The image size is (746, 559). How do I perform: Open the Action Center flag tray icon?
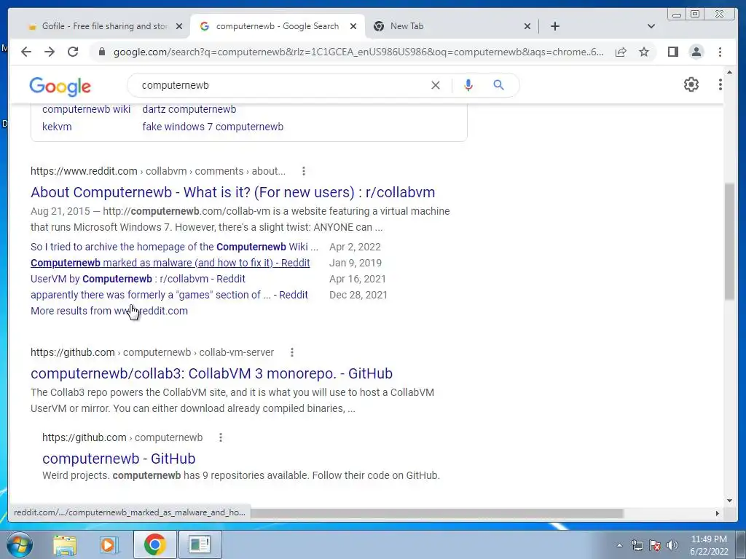655,545
